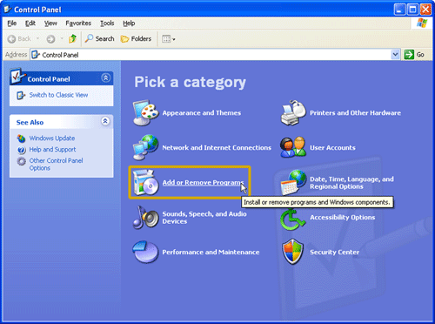Maximize the Control Panel window
This screenshot has width=435, height=324.
tap(412, 10)
